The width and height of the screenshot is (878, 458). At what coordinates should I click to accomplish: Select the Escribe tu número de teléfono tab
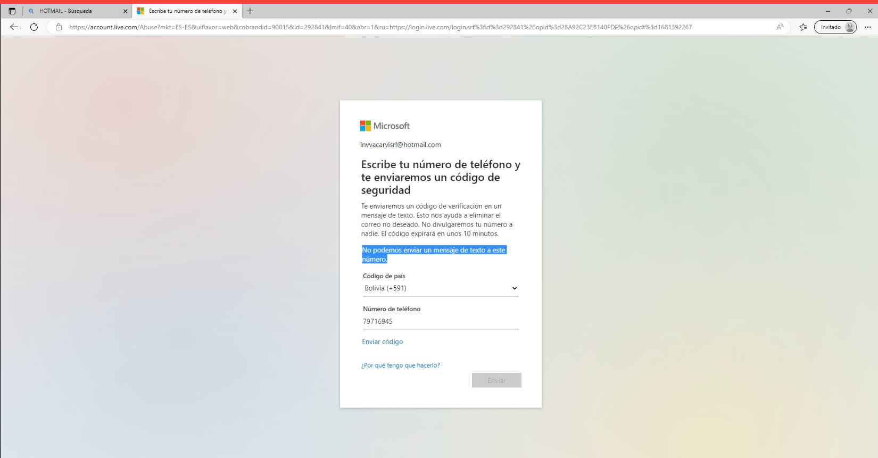point(187,11)
